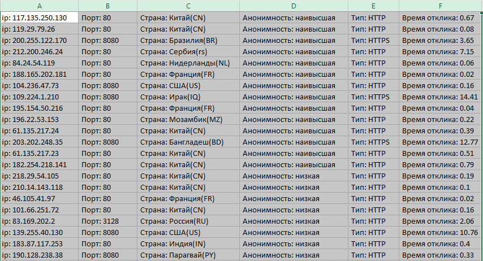Select column F header
Screen dimensions: 483x261
(x=440, y=6)
